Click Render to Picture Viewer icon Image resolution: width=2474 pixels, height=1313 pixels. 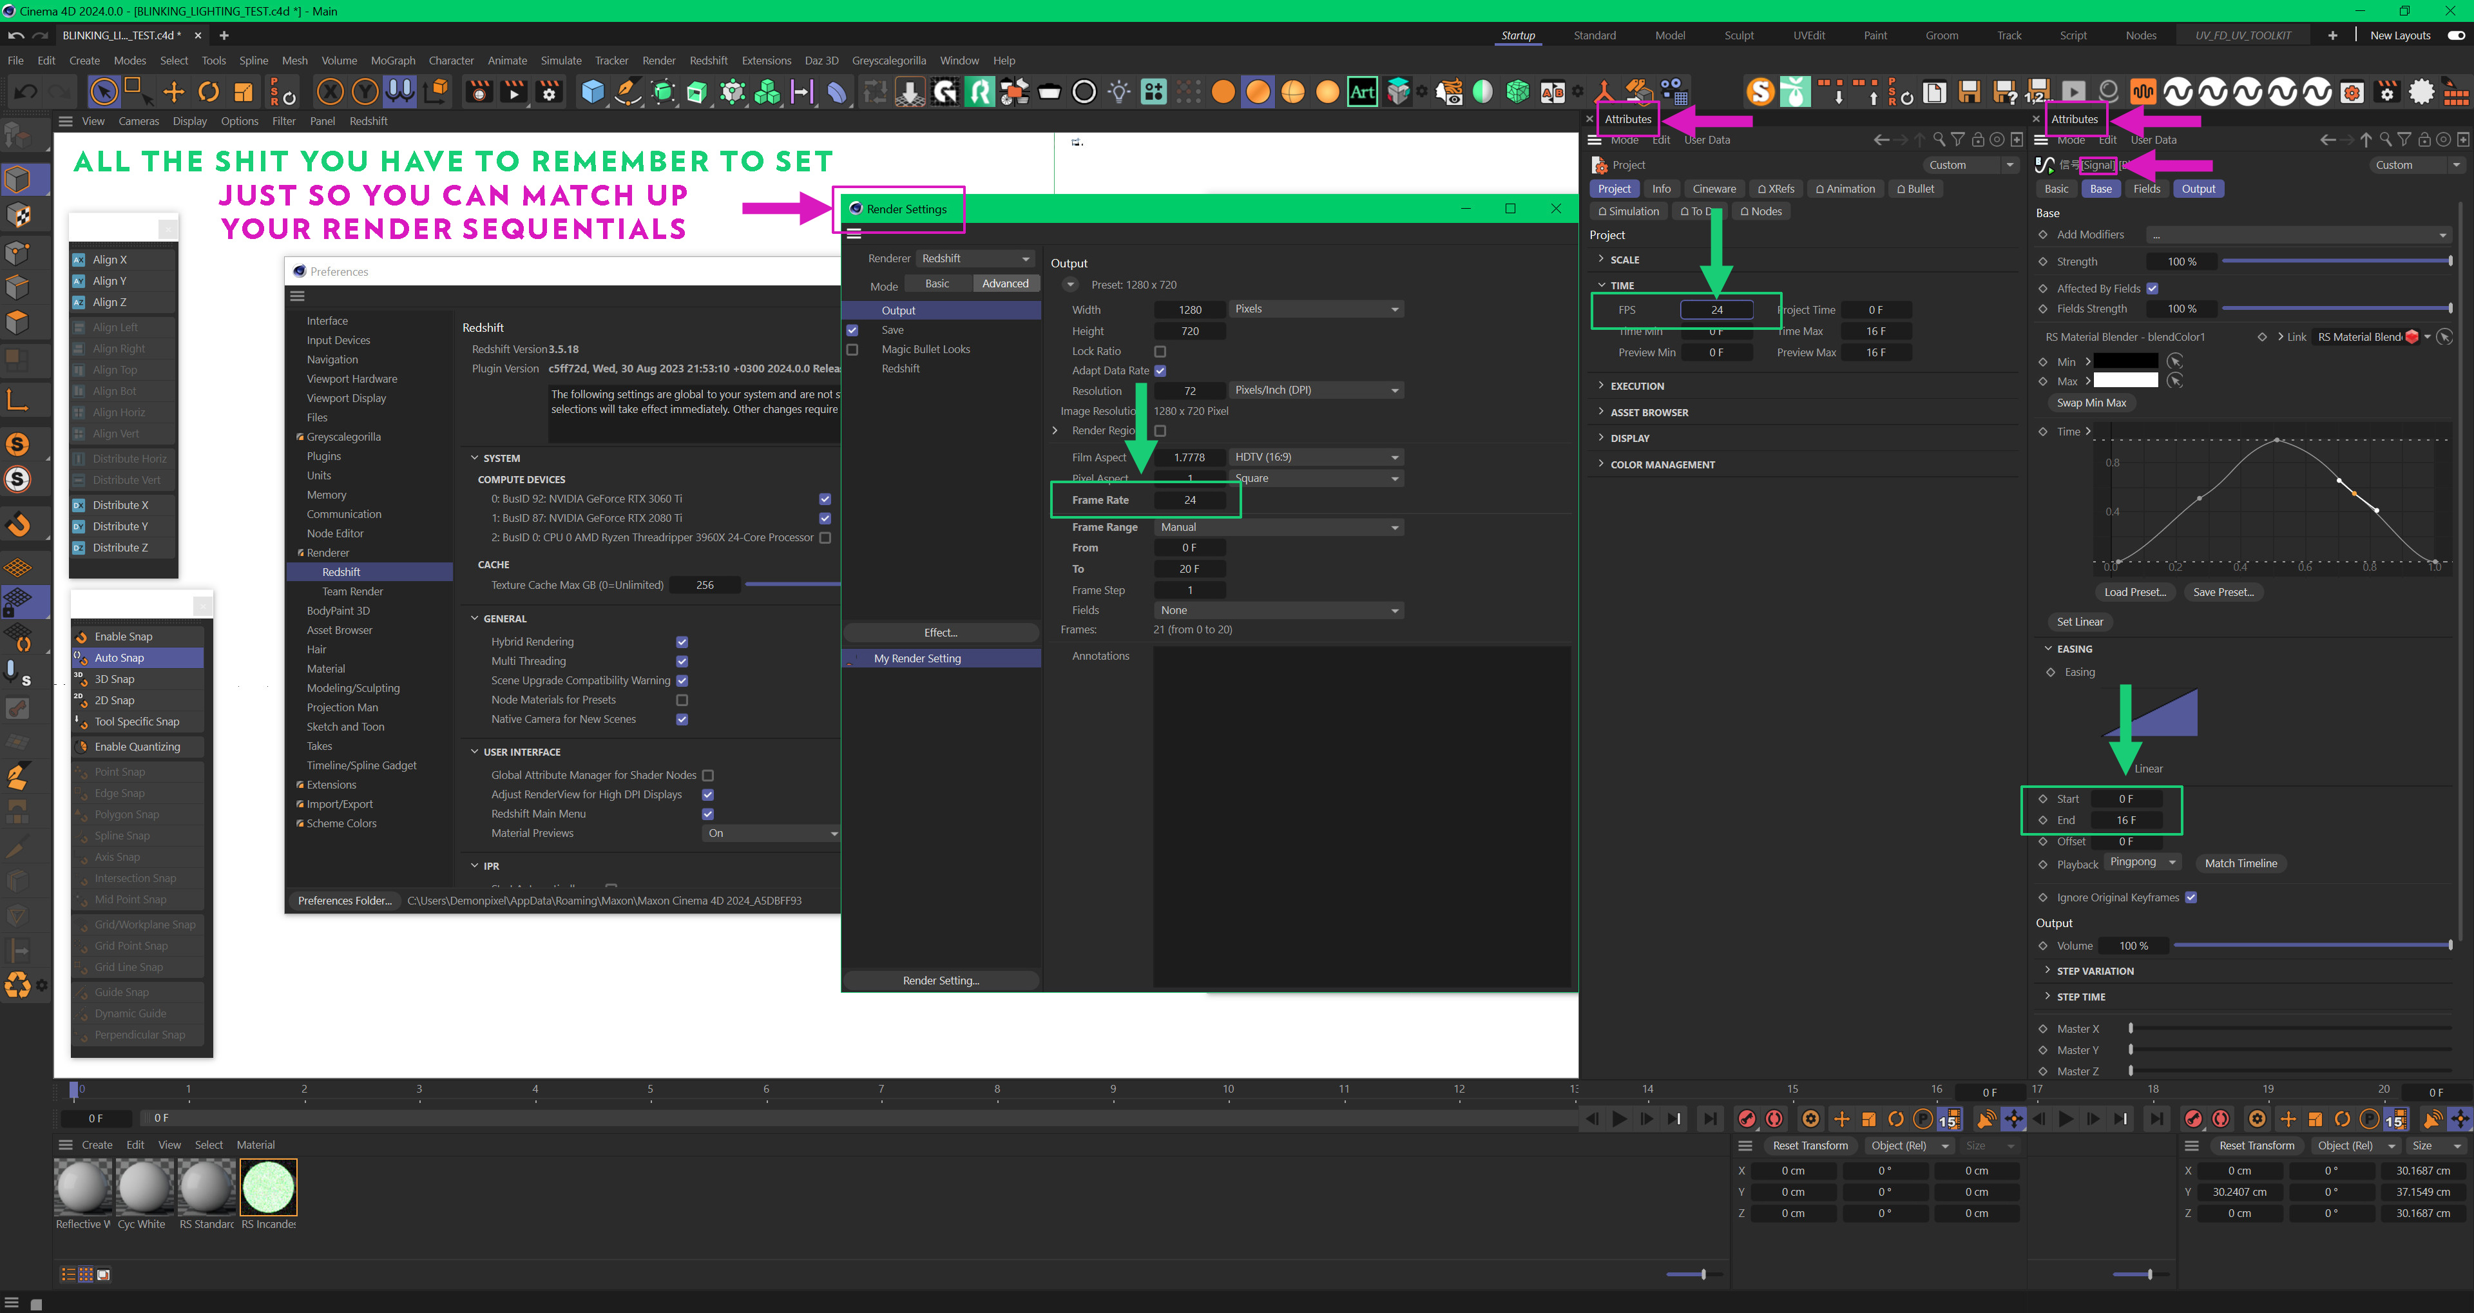tap(514, 92)
